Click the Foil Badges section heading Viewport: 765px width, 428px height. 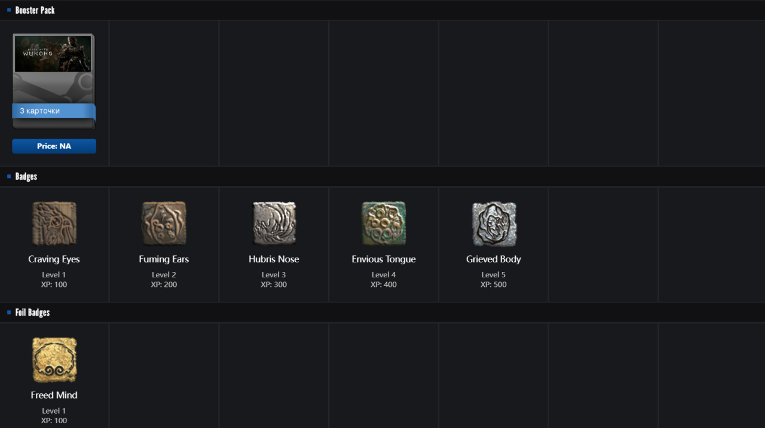pos(32,312)
